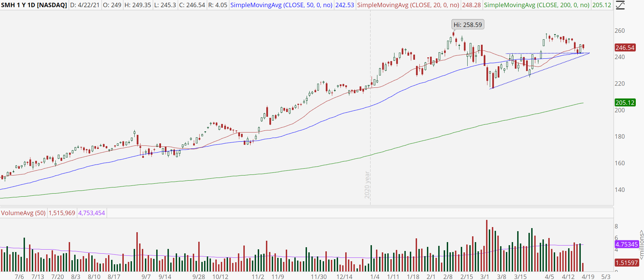
Task: Click the 7/20 date on the time axis
Action: pyautogui.click(x=57, y=277)
